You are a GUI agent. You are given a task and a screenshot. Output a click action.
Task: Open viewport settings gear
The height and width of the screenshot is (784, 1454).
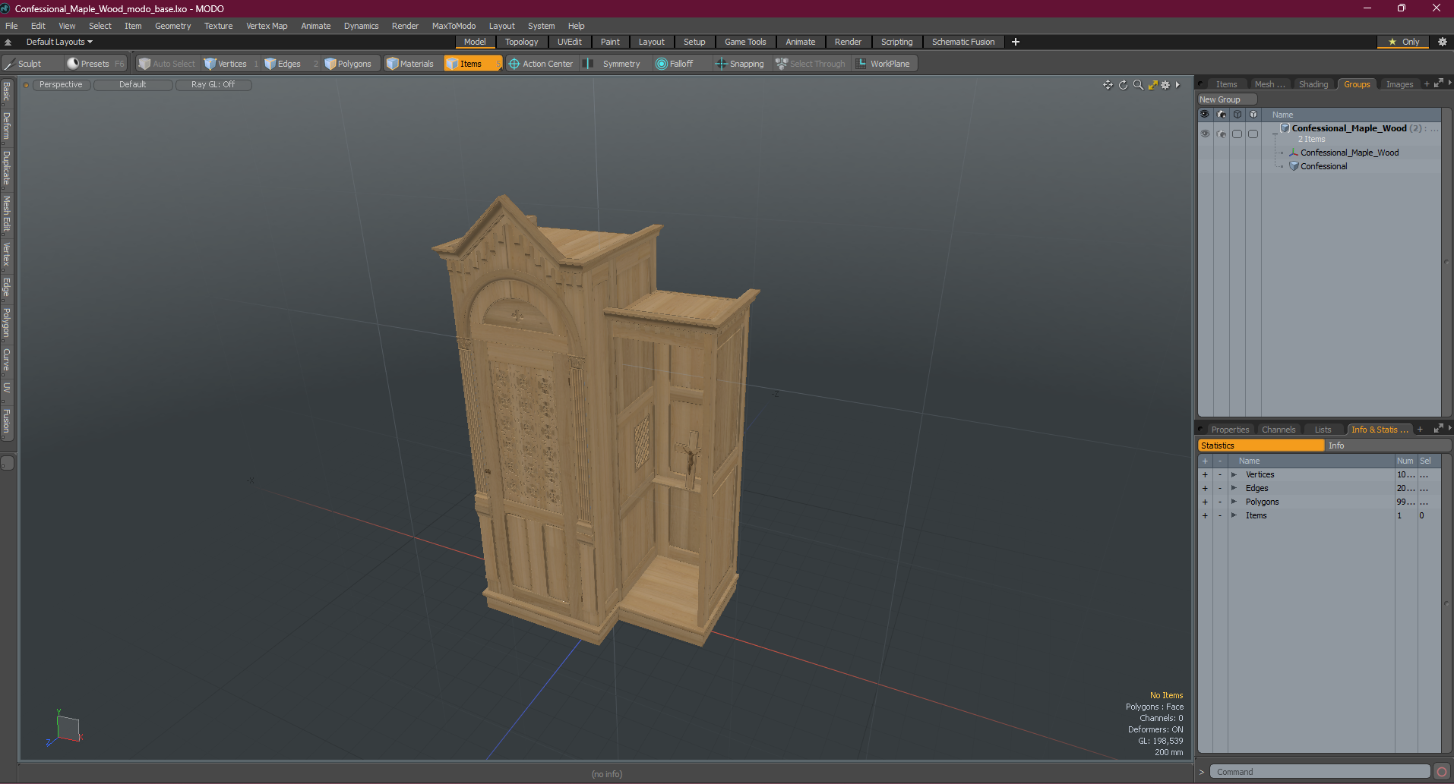1165,85
